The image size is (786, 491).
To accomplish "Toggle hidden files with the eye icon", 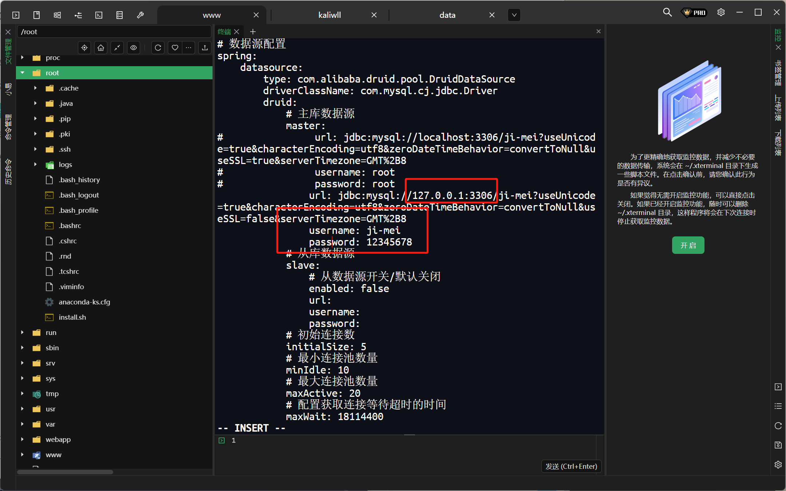I will tap(134, 48).
